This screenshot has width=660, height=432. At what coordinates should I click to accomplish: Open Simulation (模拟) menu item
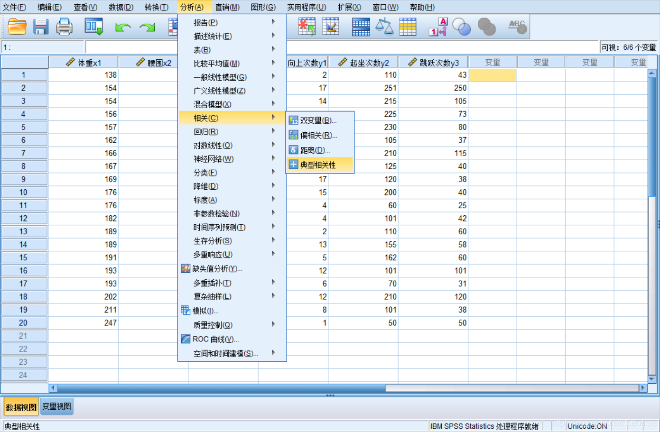pyautogui.click(x=232, y=311)
